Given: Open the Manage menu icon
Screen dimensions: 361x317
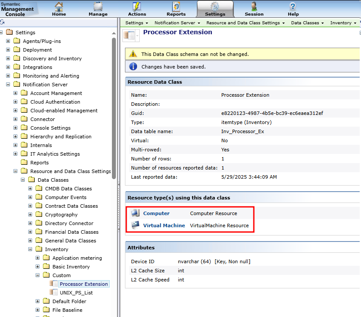Looking at the screenshot, I should 98,6.
